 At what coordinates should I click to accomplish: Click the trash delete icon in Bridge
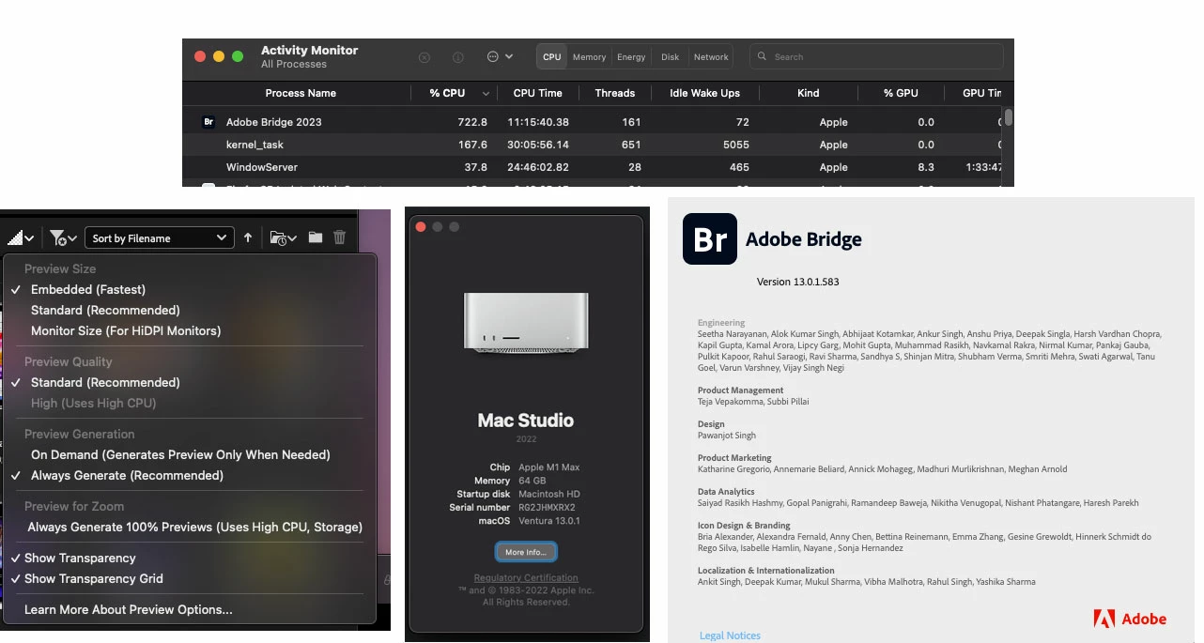tap(340, 238)
